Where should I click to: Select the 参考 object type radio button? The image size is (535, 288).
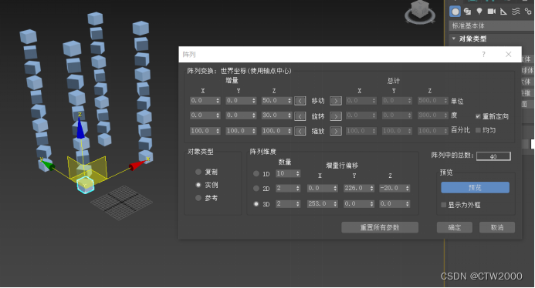198,198
